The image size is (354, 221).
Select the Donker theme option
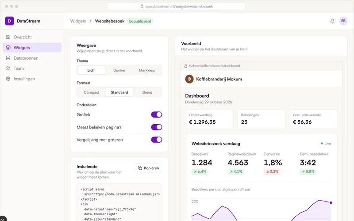point(119,70)
